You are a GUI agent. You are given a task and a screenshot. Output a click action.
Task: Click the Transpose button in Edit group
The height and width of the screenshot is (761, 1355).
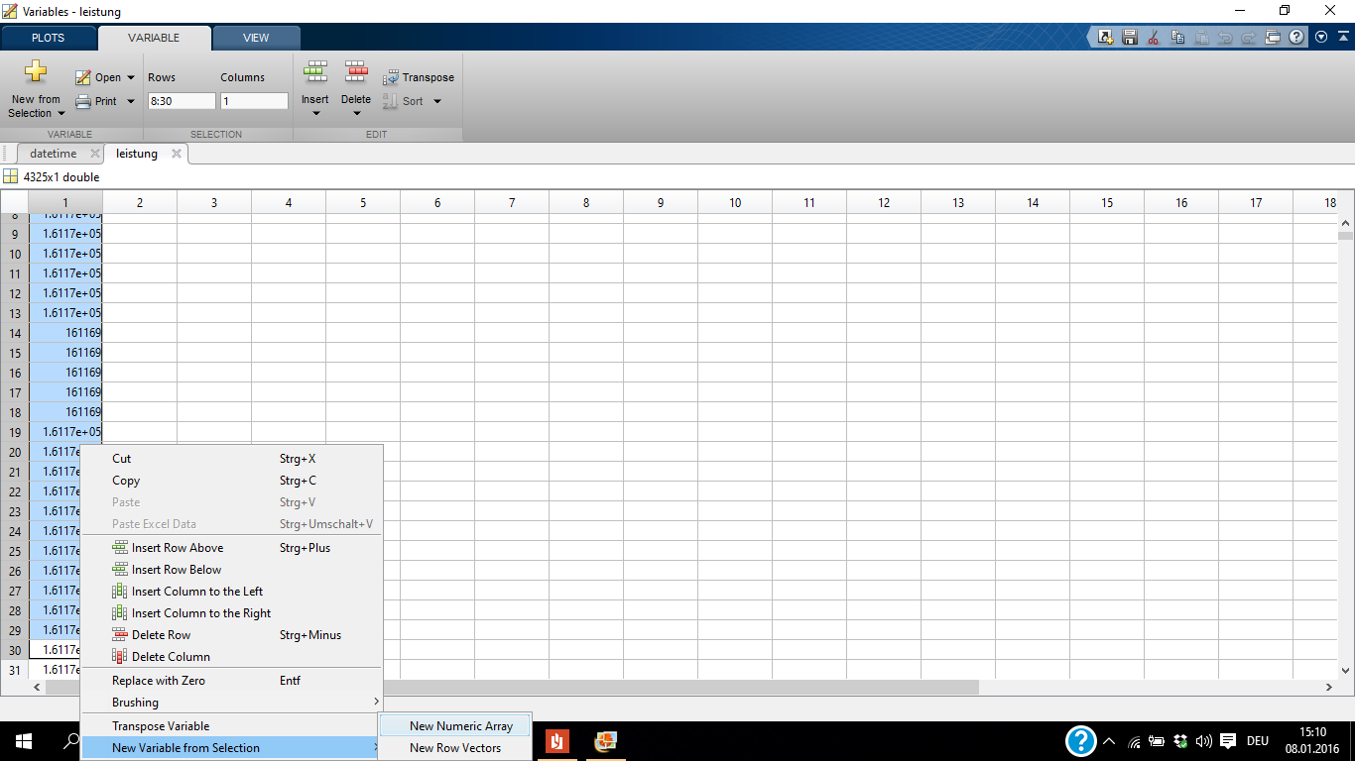pos(419,77)
